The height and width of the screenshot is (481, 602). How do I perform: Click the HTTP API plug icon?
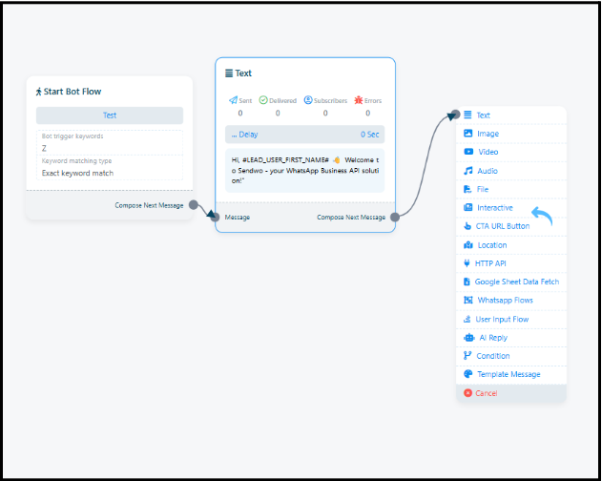[x=467, y=263]
